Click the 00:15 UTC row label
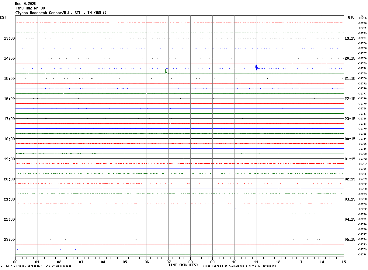This screenshot has width=368, height=270. (350, 139)
